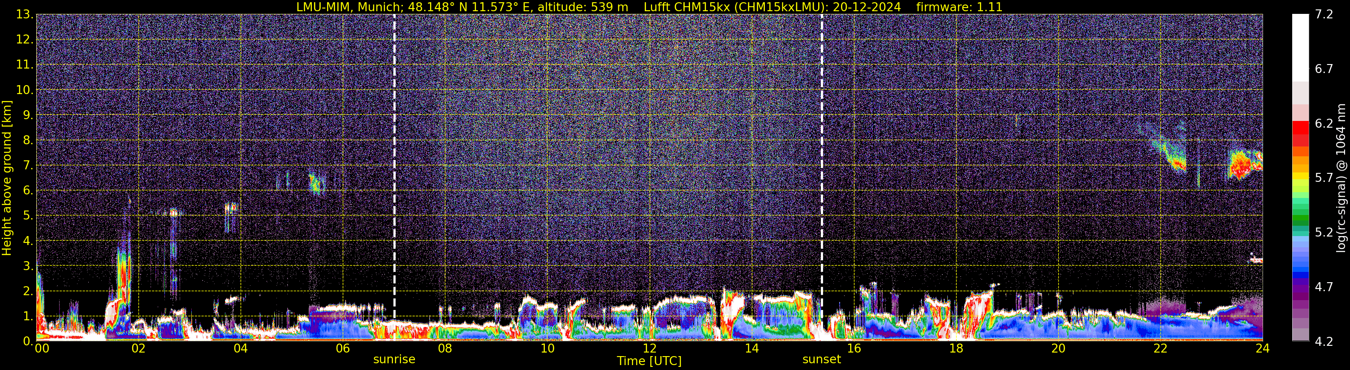Click the 'sunrise' label below the axis
The image size is (1350, 370).
(x=394, y=360)
